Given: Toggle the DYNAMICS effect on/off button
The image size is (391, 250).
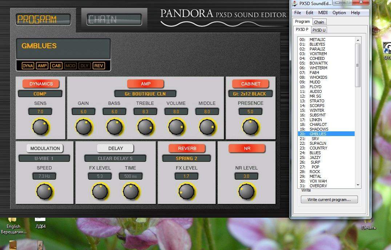Looking at the screenshot, I should pyautogui.click(x=41, y=84).
